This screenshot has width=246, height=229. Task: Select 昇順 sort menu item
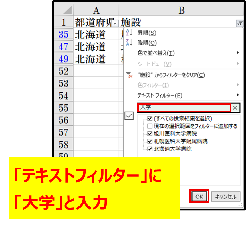coord(147,33)
